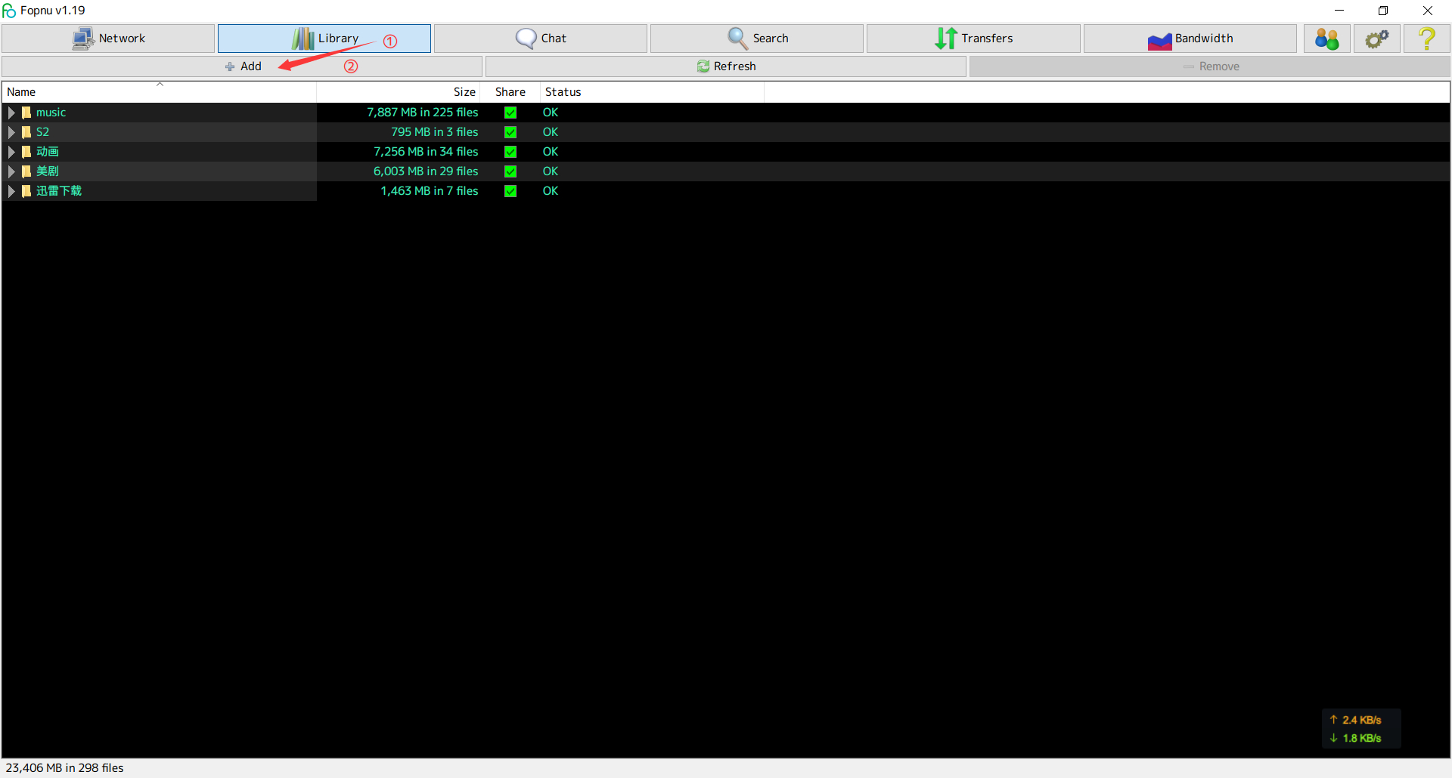Open the Network tab

coord(108,39)
